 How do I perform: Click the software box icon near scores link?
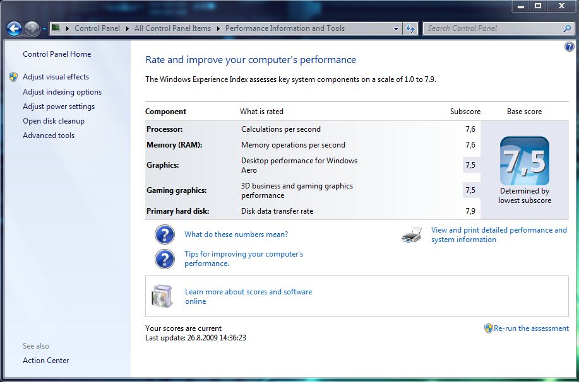click(162, 296)
